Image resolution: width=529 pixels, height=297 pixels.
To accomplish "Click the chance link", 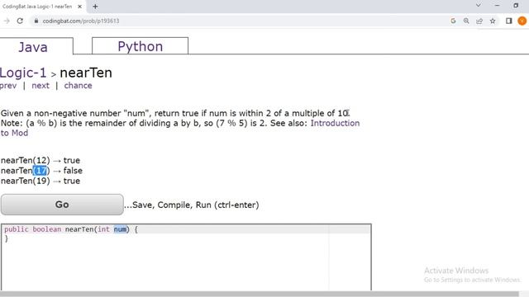I will tap(78, 86).
